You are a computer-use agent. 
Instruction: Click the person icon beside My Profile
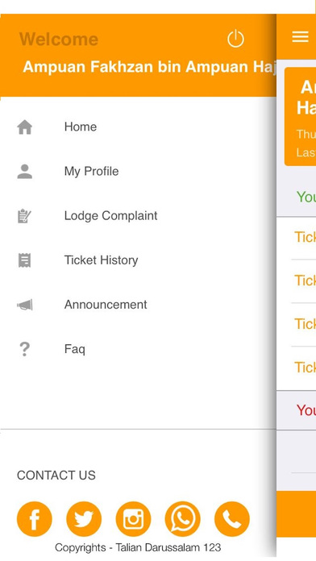(25, 172)
